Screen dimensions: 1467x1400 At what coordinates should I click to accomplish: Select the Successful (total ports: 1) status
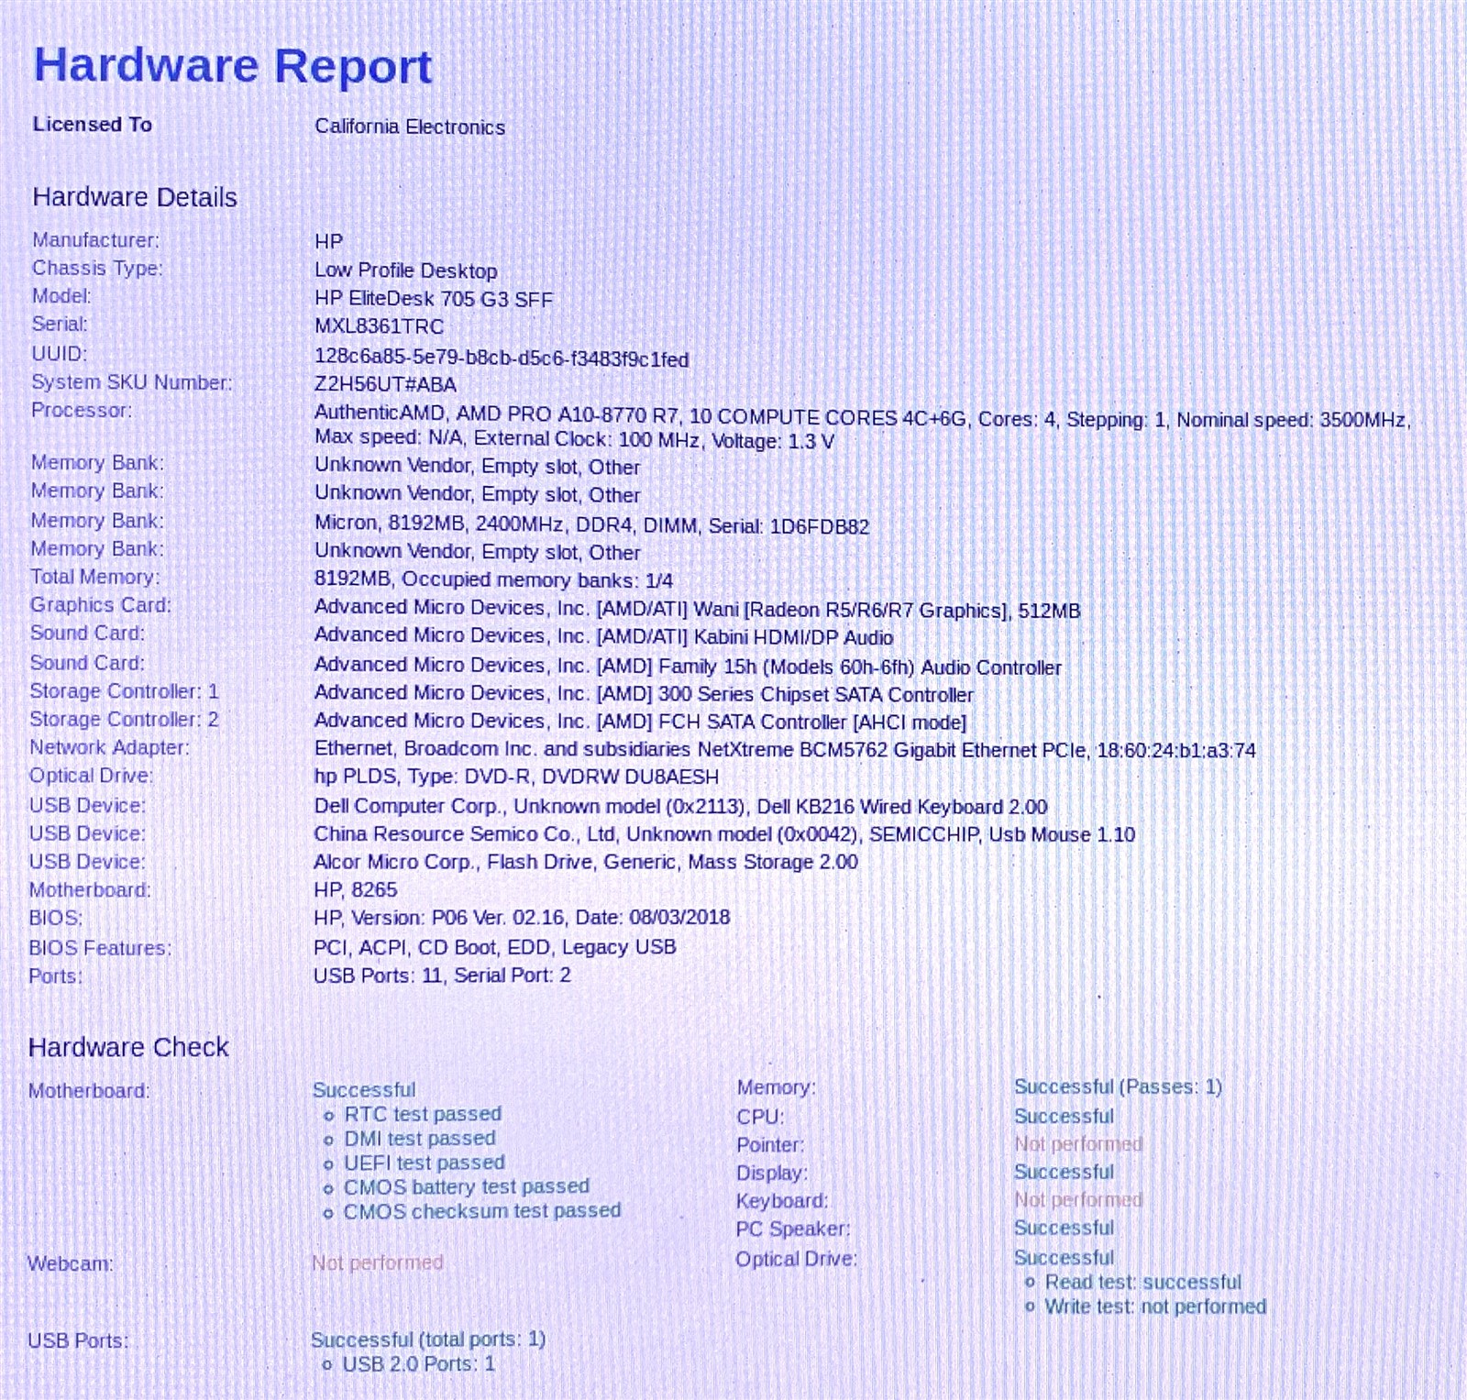click(428, 1339)
